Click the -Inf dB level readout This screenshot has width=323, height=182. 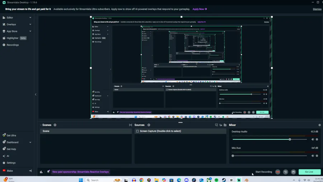point(314,148)
